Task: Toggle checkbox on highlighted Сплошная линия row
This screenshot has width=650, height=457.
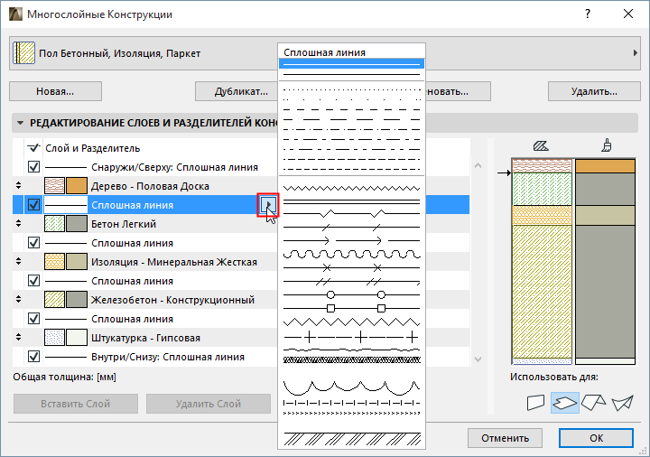Action: coord(33,205)
